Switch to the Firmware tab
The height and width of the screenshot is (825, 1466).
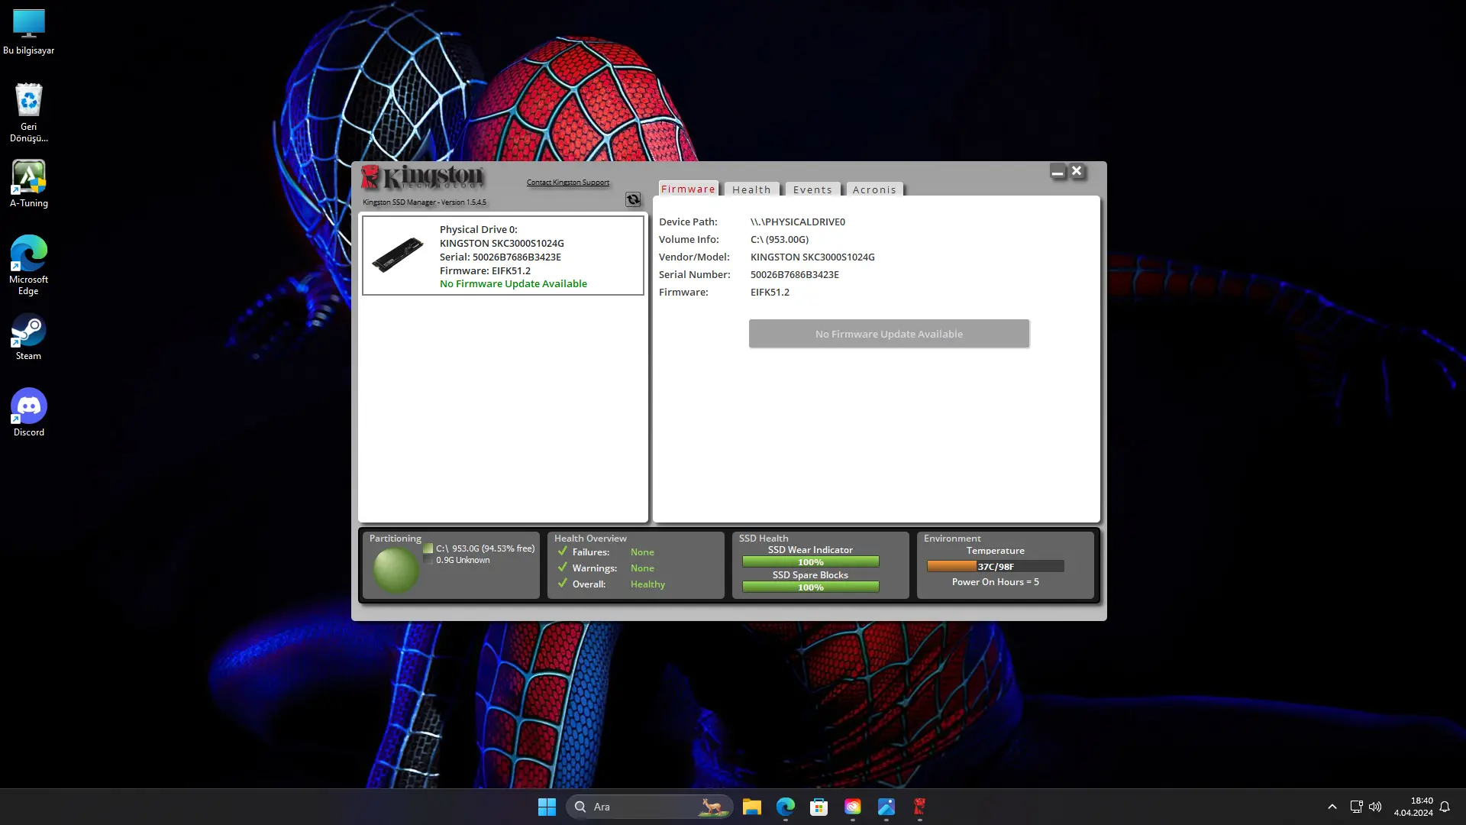pyautogui.click(x=688, y=189)
